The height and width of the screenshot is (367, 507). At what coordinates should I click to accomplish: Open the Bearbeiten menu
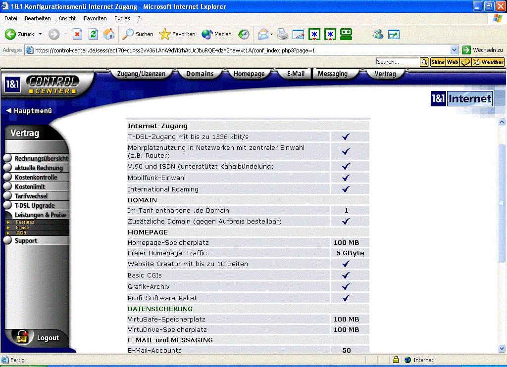tap(38, 18)
